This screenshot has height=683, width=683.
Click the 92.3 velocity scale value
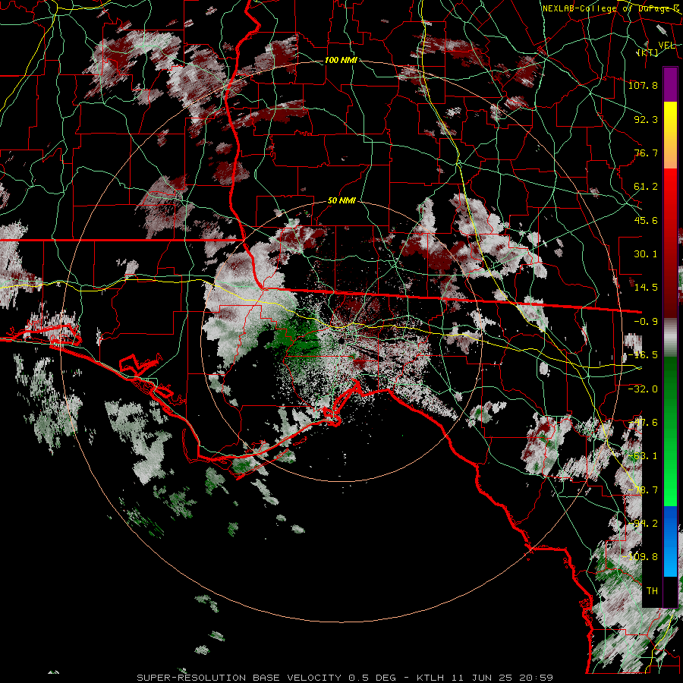pos(646,119)
